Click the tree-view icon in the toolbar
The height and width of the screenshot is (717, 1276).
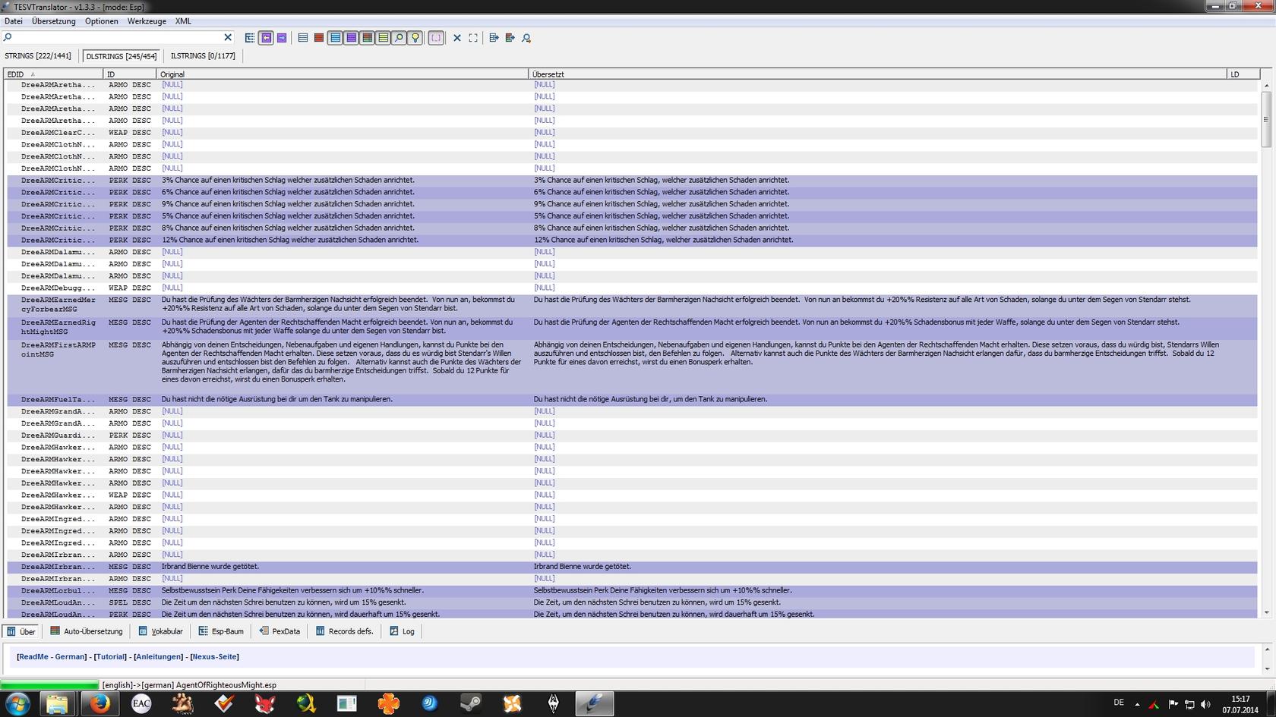point(250,38)
